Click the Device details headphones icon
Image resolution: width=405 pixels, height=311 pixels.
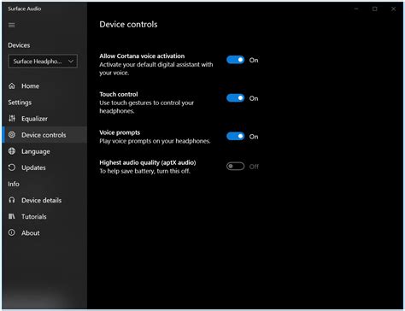[x=12, y=200]
